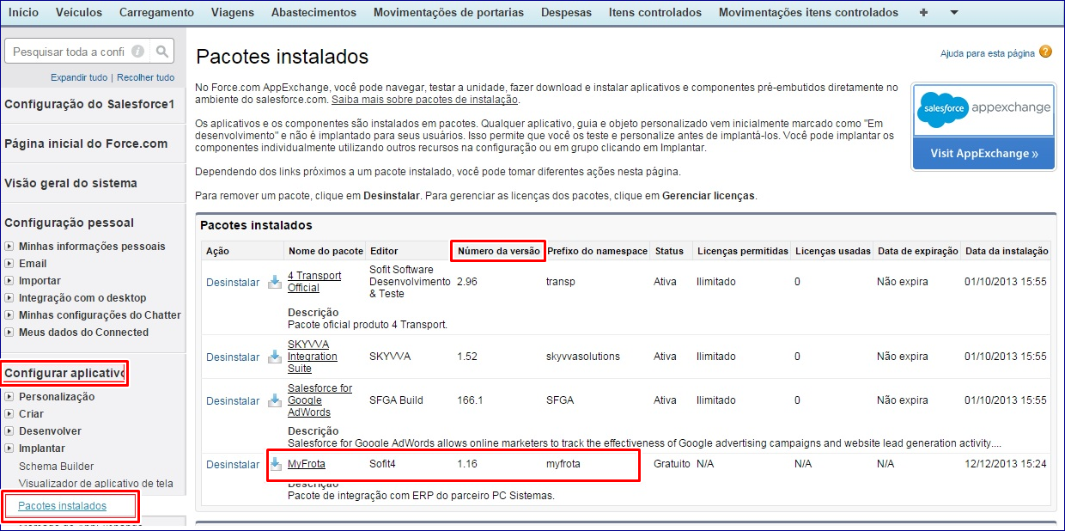Open Schema Builder
1065x531 pixels.
tap(57, 466)
